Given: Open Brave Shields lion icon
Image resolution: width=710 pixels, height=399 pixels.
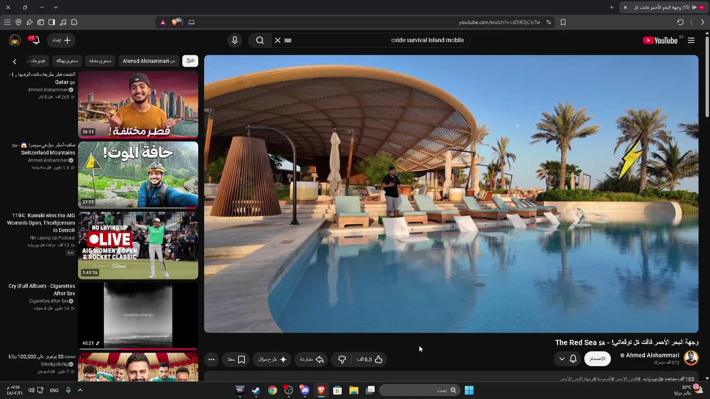Looking at the screenshot, I should tap(176, 22).
